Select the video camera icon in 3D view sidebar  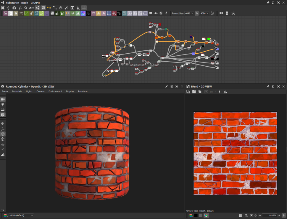(3, 99)
